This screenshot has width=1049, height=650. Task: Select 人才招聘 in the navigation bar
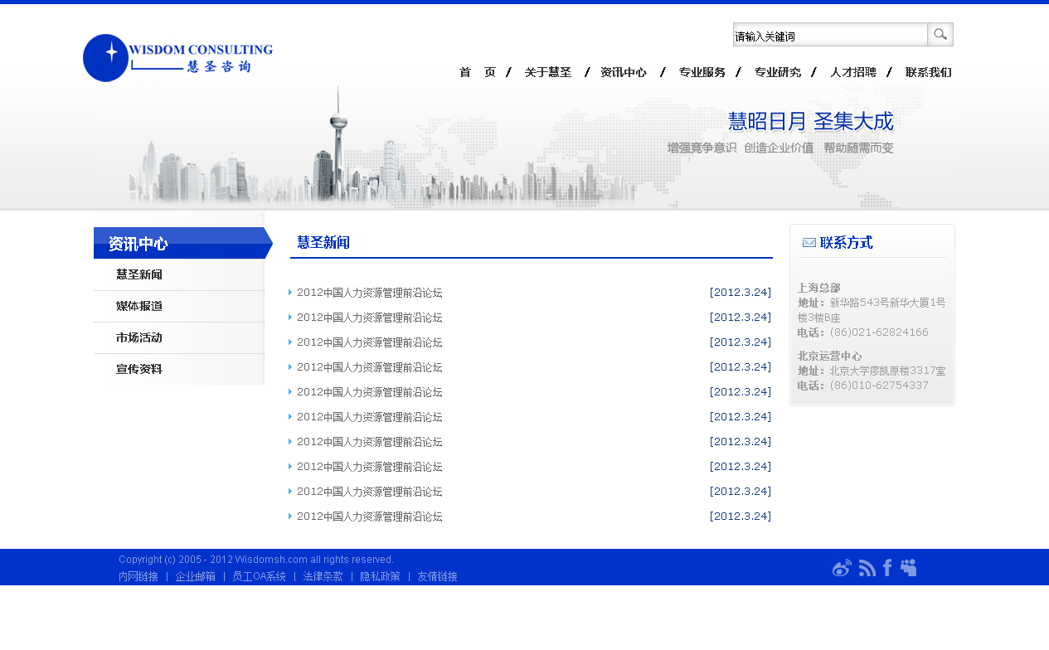pos(853,73)
